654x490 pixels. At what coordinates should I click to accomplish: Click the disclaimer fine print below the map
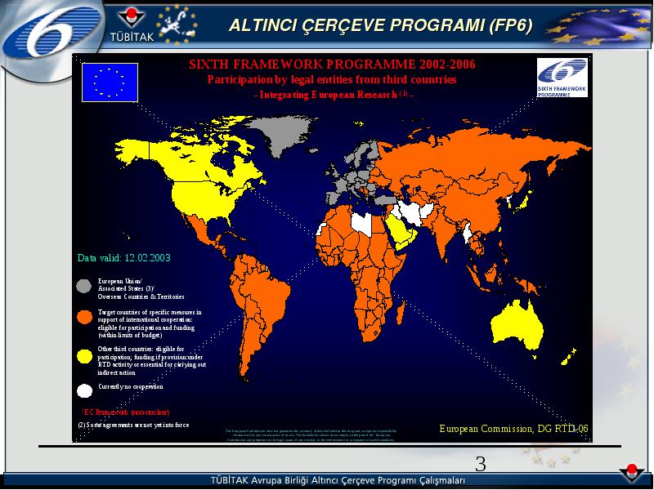tap(311, 435)
